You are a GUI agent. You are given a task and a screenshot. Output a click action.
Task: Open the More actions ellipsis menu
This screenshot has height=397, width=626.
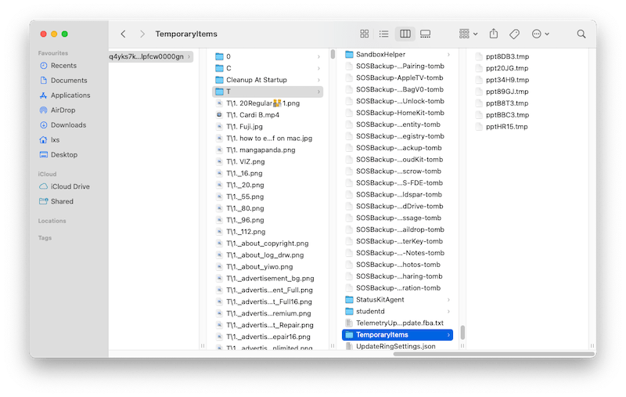[x=540, y=34]
